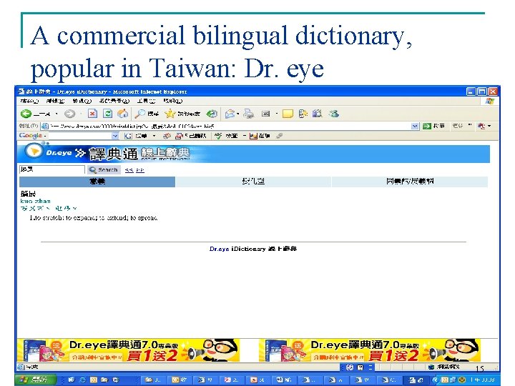
Task: Open browsing History clock-globe icon
Action: pos(212,114)
